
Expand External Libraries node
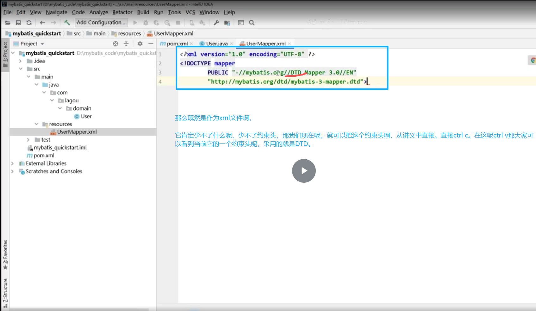click(12, 163)
